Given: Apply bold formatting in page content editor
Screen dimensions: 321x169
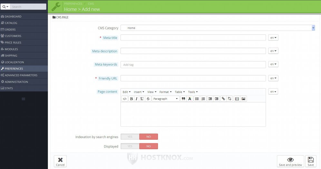Looking at the screenshot, I should pyautogui.click(x=131, y=99).
